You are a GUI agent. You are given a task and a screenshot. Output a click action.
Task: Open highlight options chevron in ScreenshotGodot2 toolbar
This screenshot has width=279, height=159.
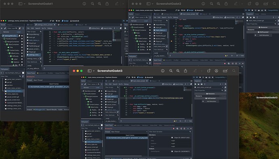(x=242, y=4)
